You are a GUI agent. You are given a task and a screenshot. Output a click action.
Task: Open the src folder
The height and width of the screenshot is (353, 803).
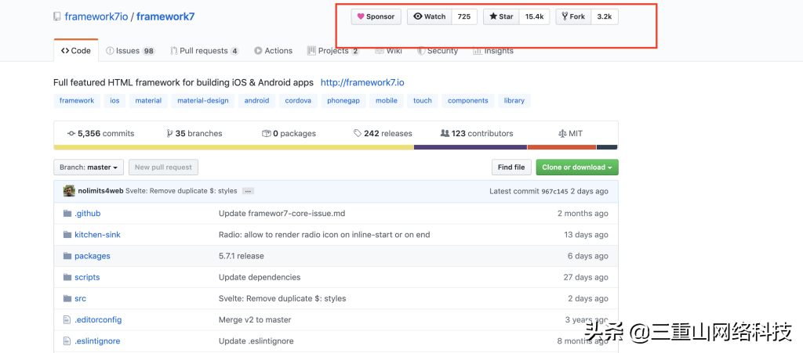pos(80,298)
